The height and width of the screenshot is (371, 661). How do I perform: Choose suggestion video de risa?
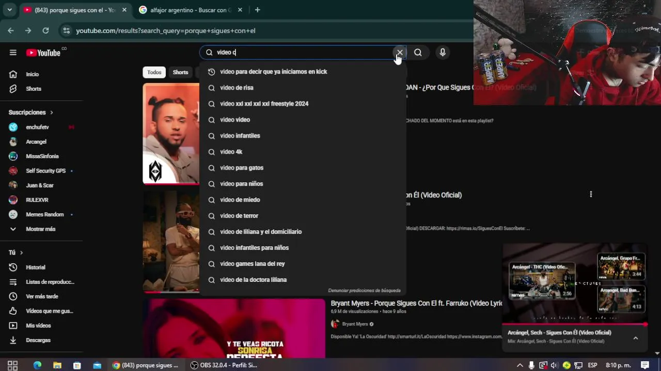[303, 88]
